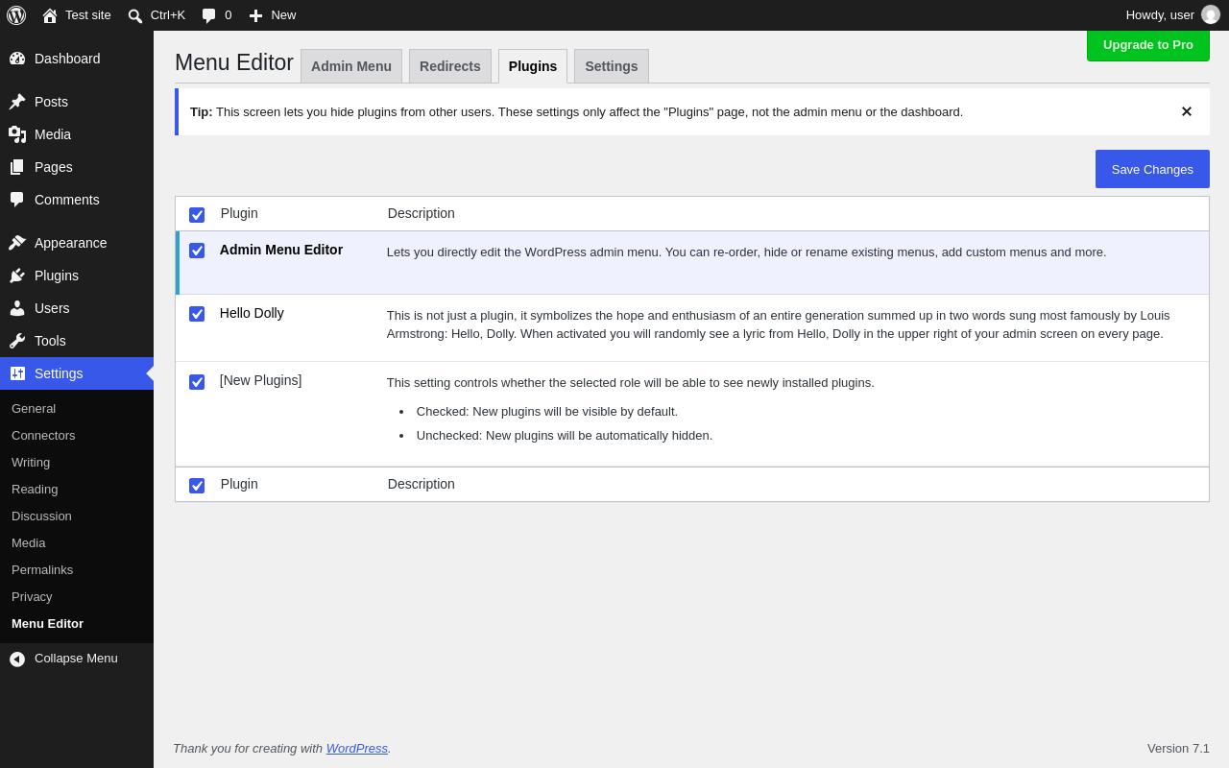Go to Appearance via sidebar label
Screen dimensions: 1229x768
tap(71, 243)
